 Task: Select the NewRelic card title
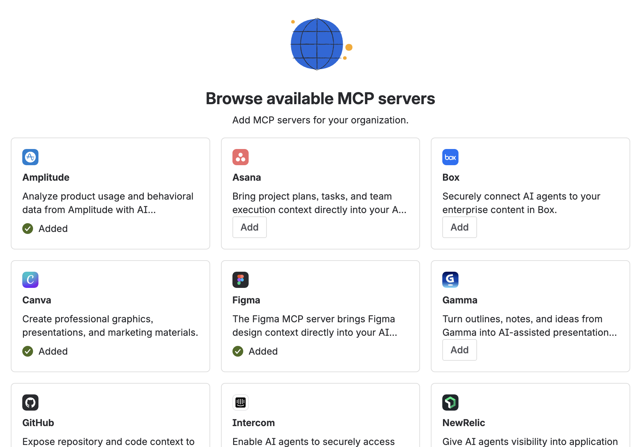464,423
